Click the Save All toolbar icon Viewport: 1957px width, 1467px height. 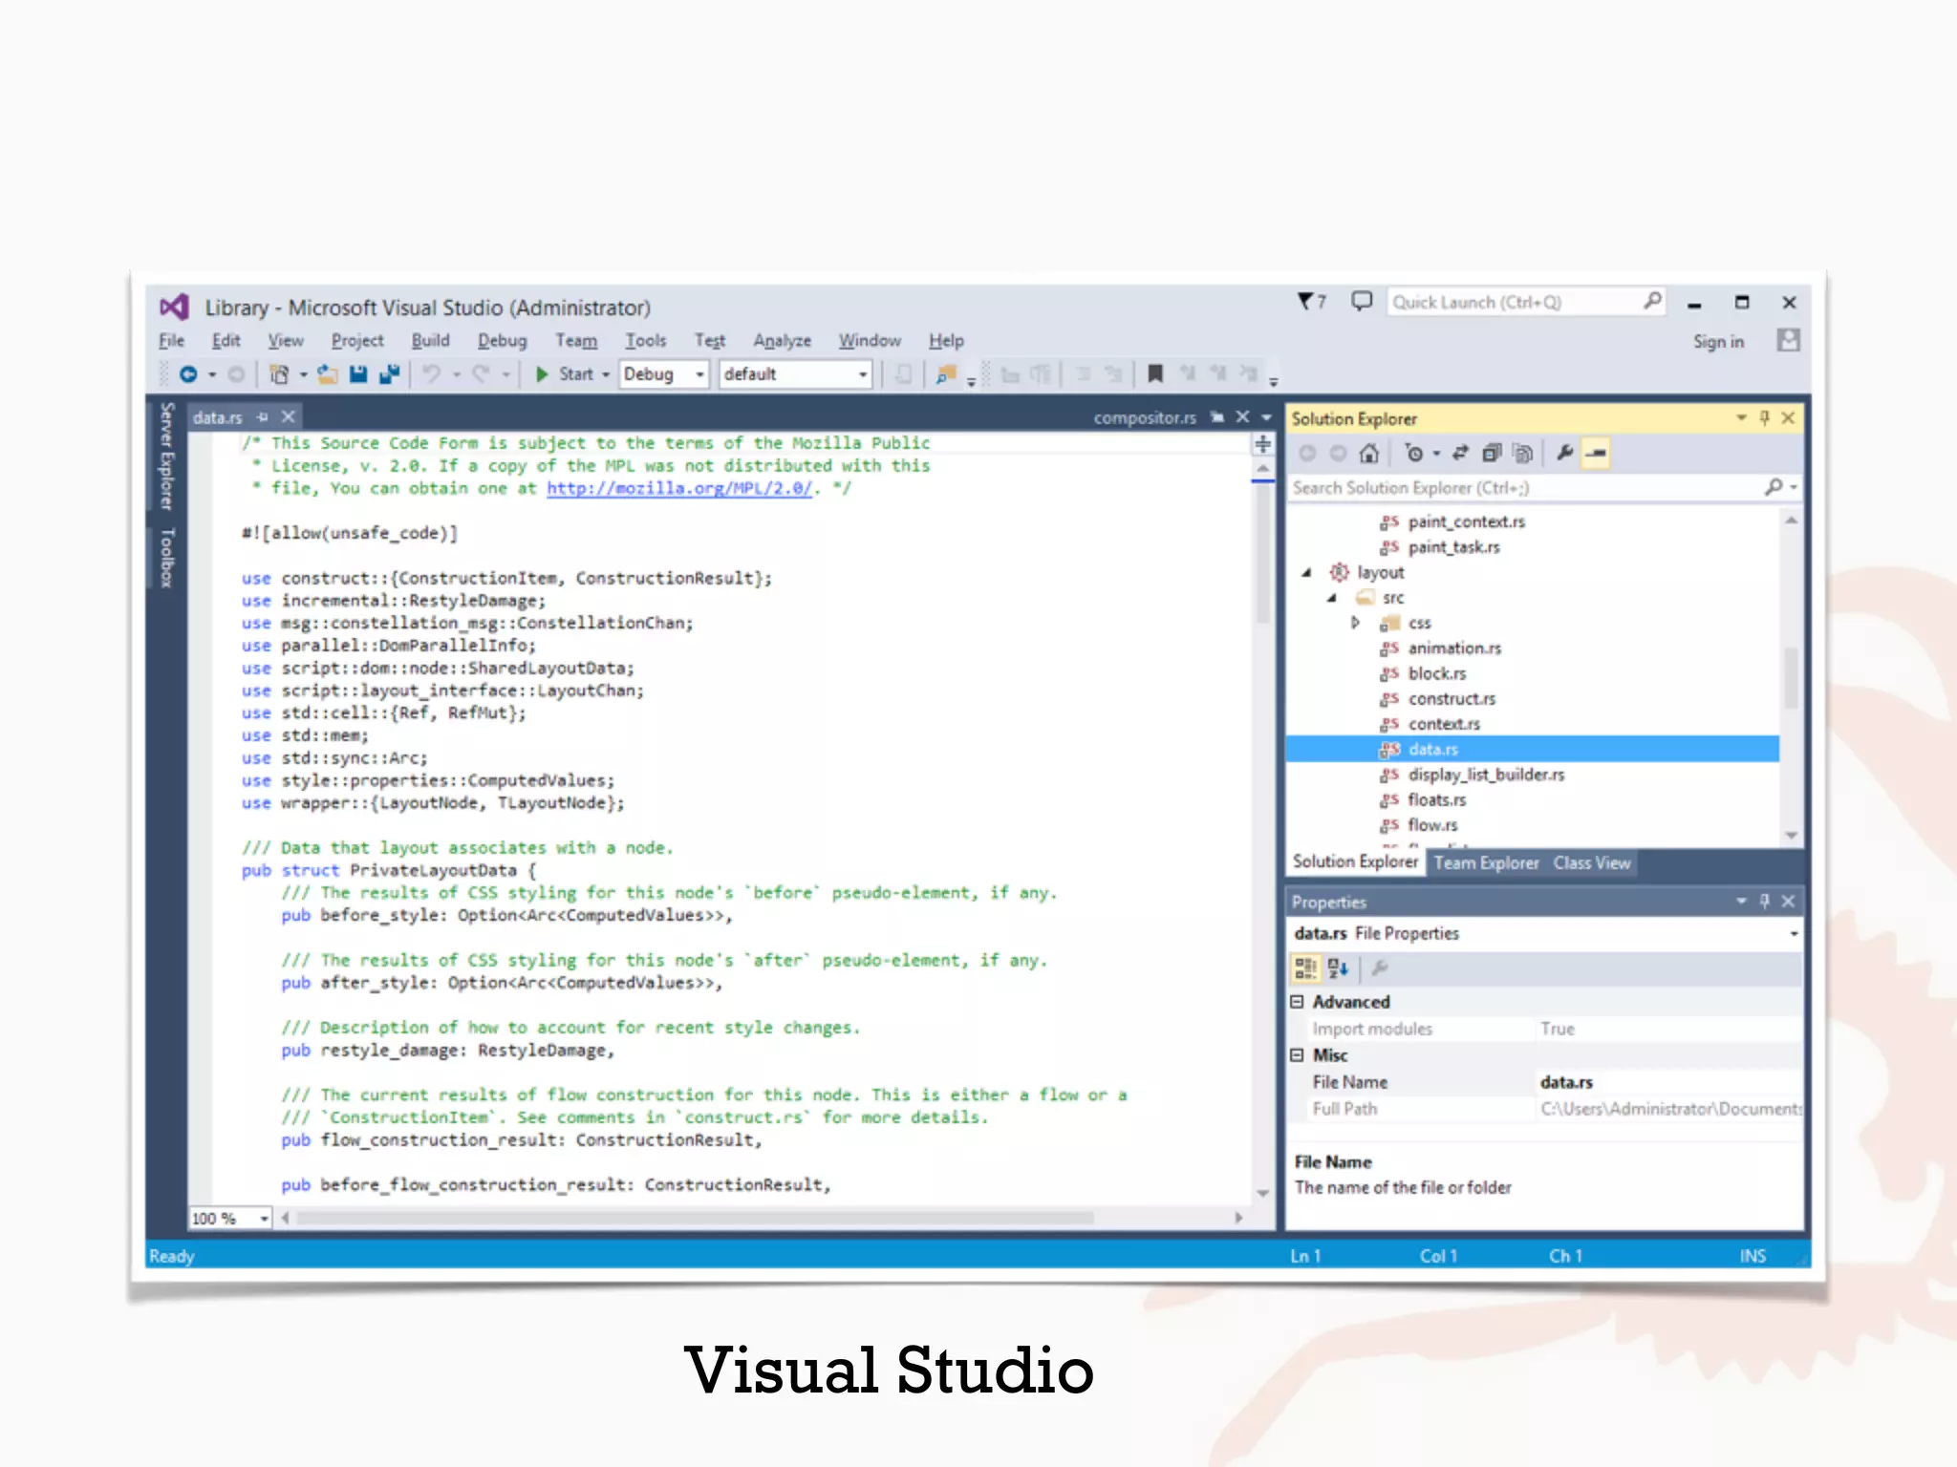pyautogui.click(x=389, y=374)
